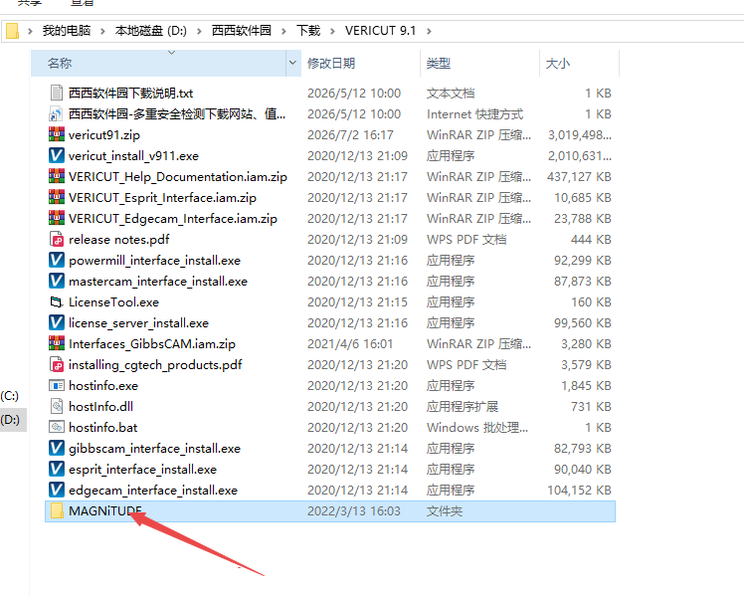Image resolution: width=744 pixels, height=597 pixels.
Task: Click the V icon of edgecam_interface_install.exe
Action: click(57, 490)
